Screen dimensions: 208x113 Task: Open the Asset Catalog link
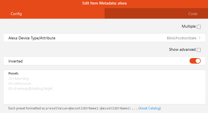coord(150,108)
